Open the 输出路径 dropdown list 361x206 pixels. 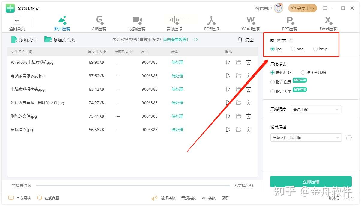pos(306,138)
